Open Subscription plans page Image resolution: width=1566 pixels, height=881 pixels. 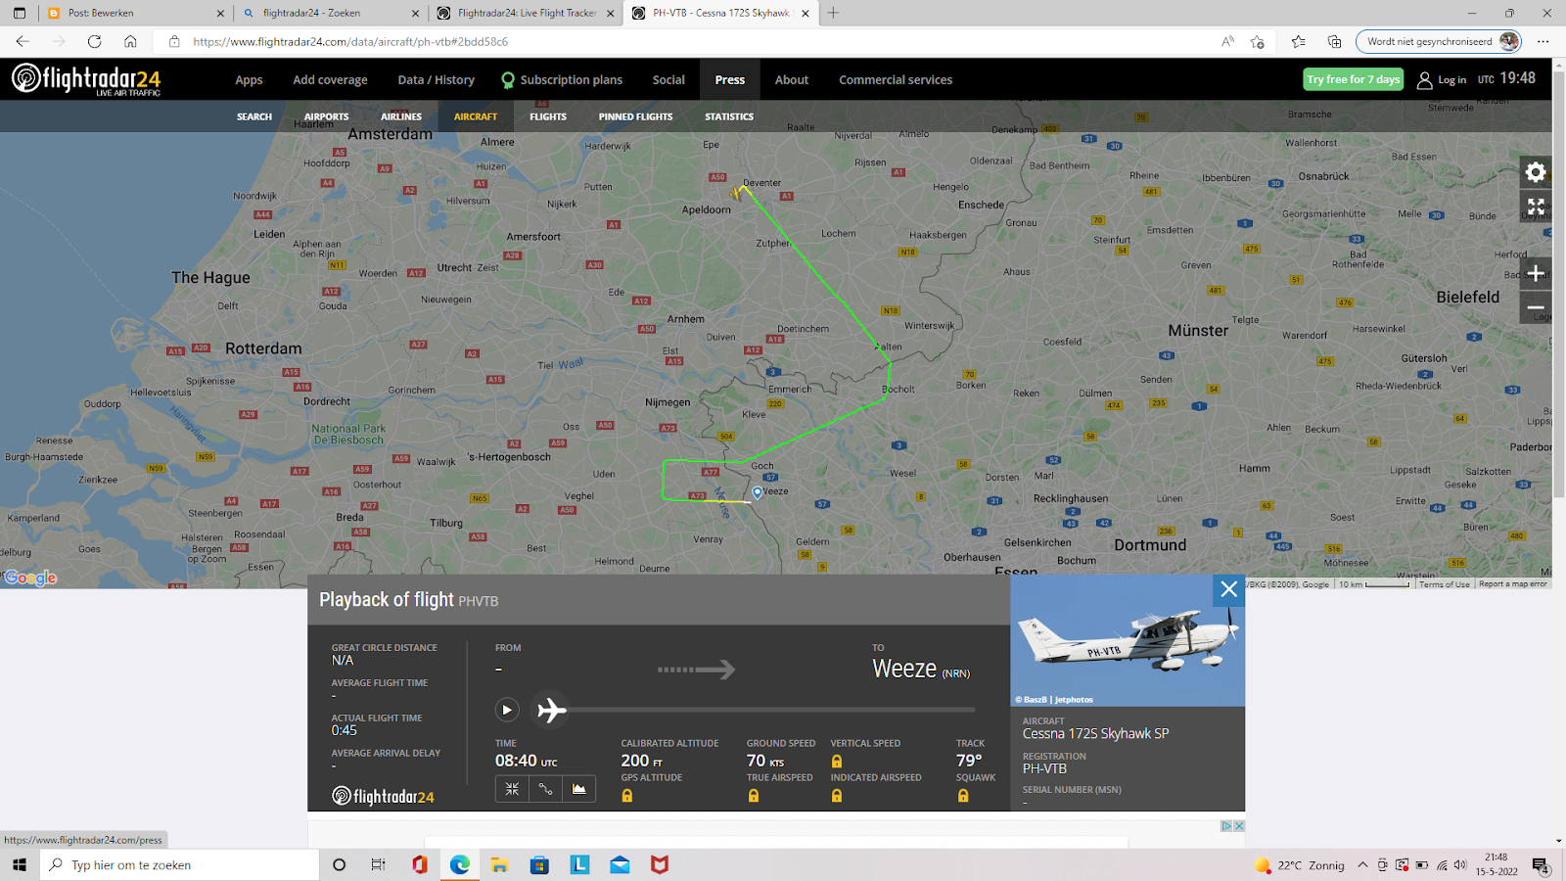pos(562,80)
